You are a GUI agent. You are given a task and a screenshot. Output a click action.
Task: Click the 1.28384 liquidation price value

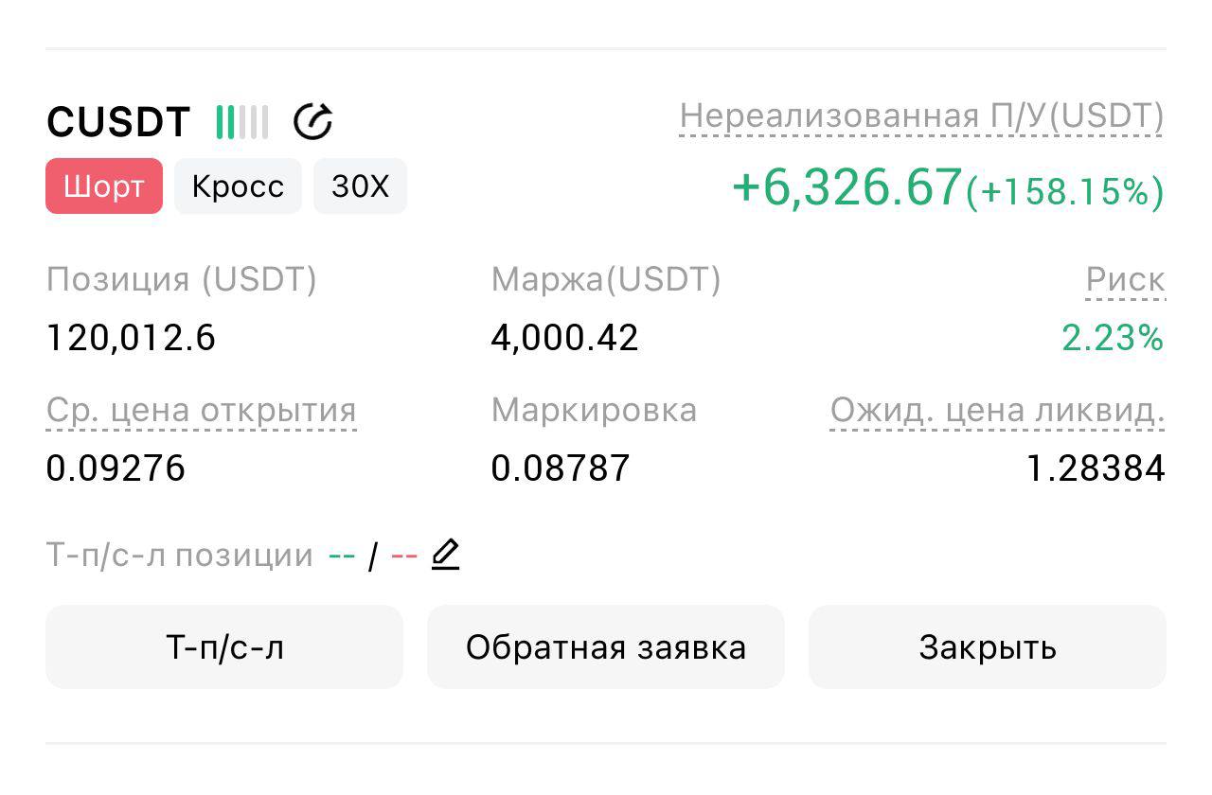(1096, 468)
